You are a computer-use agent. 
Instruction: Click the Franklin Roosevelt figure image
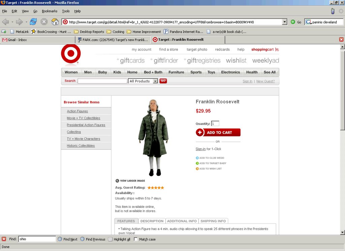(x=154, y=138)
